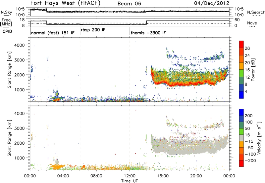Click the gray segment of the Velocity color bar
Screen dimensions: 265x183
click(241, 138)
